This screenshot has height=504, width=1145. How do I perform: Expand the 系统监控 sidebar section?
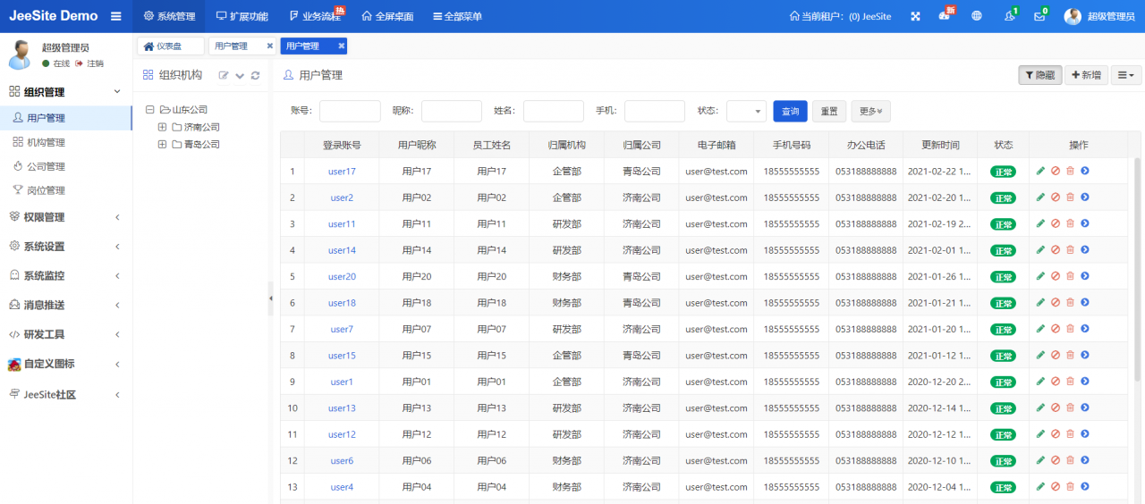point(66,276)
